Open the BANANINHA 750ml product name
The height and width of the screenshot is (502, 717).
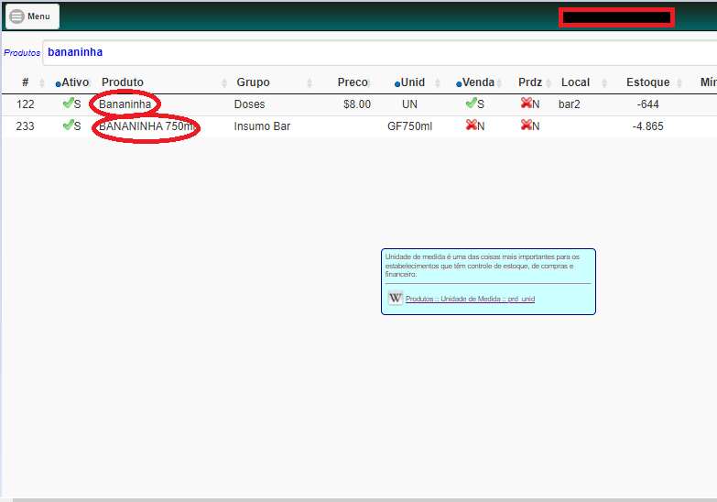146,125
